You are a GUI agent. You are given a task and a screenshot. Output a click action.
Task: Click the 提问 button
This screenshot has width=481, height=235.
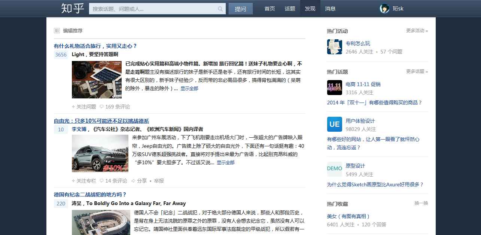click(241, 9)
